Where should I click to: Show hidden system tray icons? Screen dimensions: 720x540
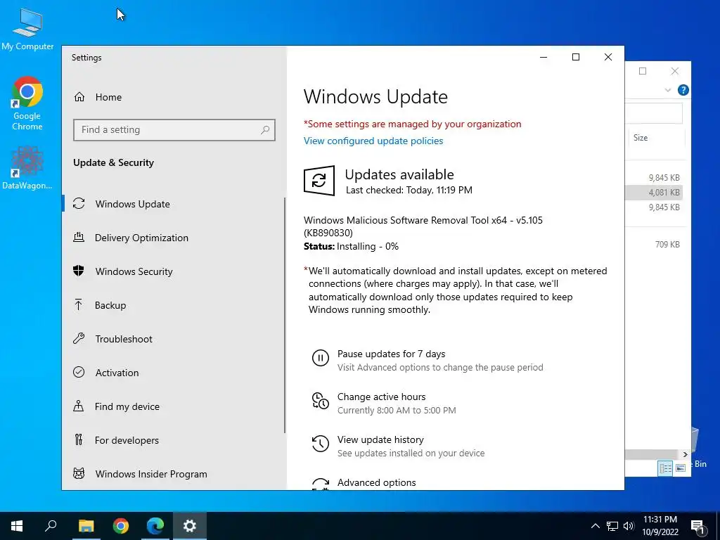[x=595, y=526]
